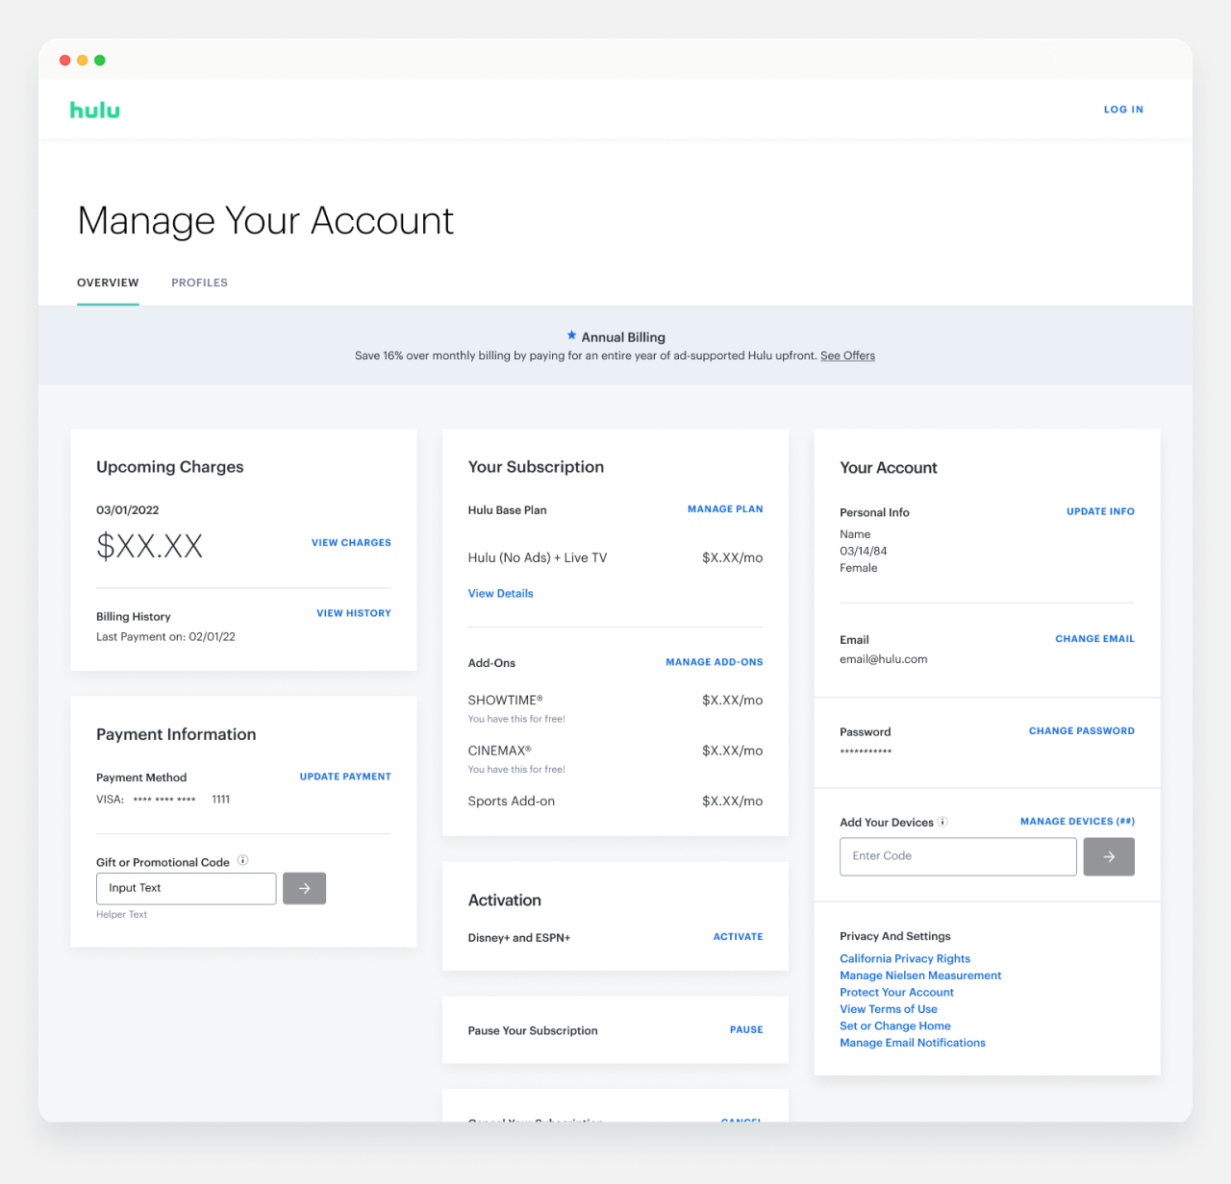Click the Log In link

pos(1123,110)
